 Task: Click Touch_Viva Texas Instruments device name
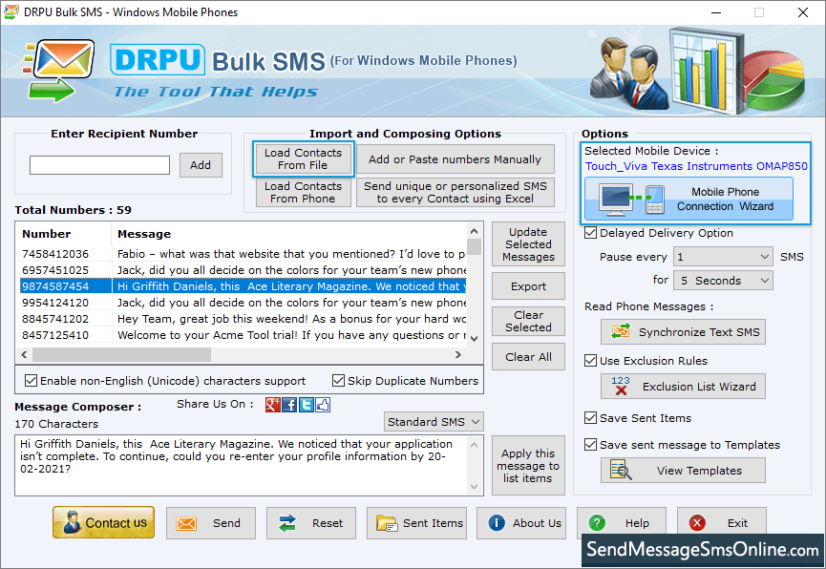pos(696,166)
